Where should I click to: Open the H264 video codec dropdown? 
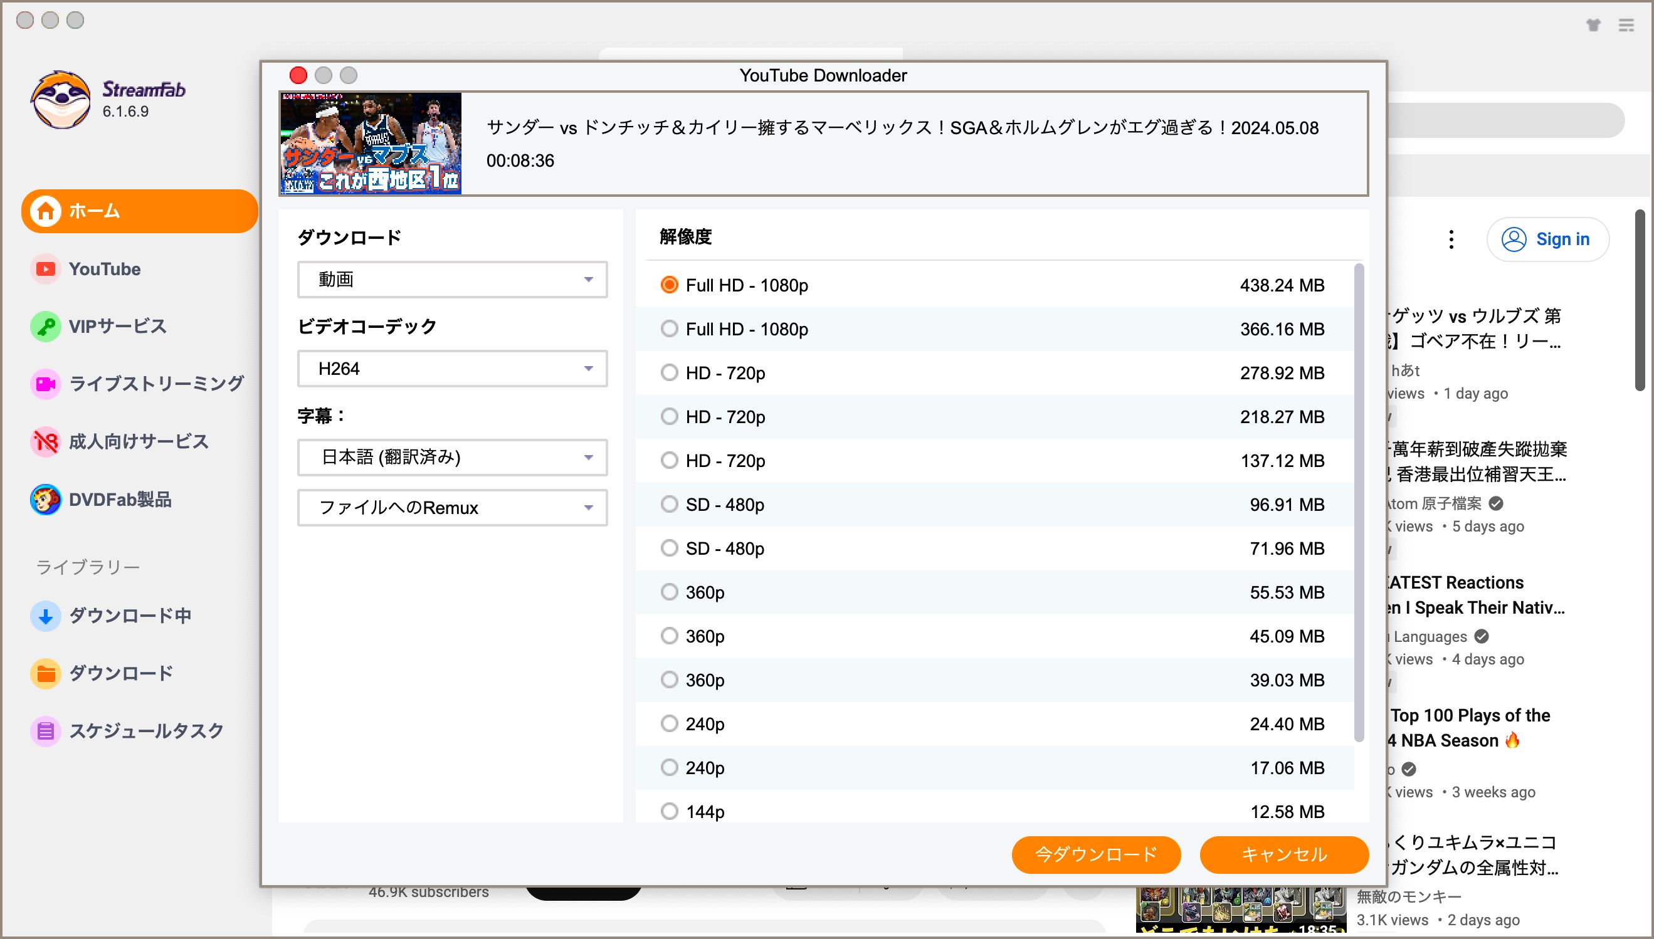tap(452, 369)
